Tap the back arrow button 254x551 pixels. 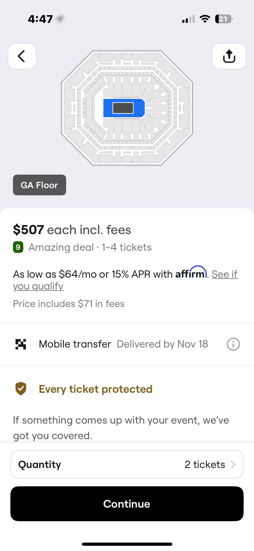coord(22,56)
